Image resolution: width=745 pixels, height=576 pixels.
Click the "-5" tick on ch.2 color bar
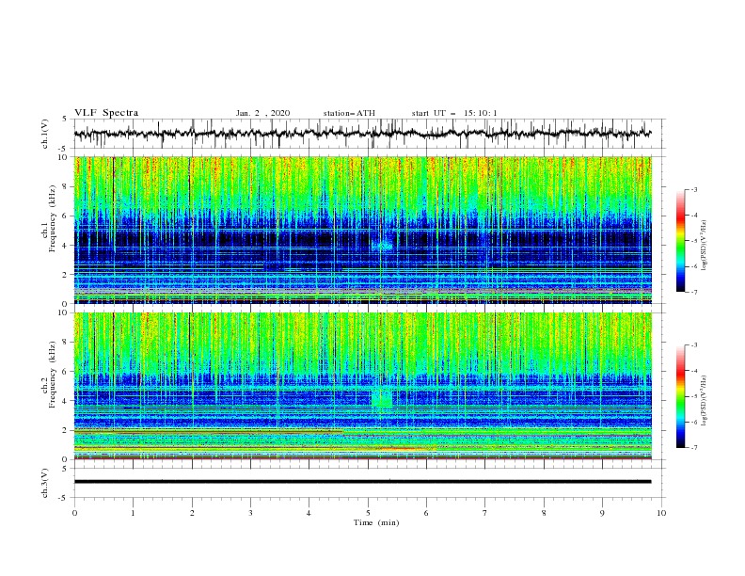coord(693,396)
